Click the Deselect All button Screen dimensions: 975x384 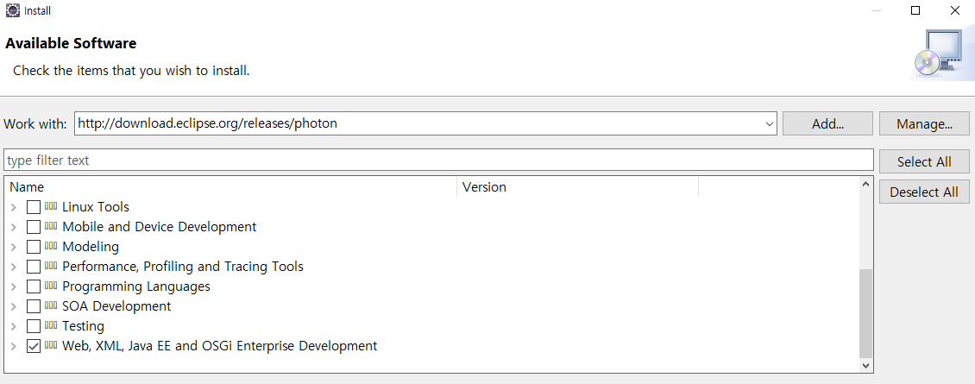pyautogui.click(x=924, y=192)
